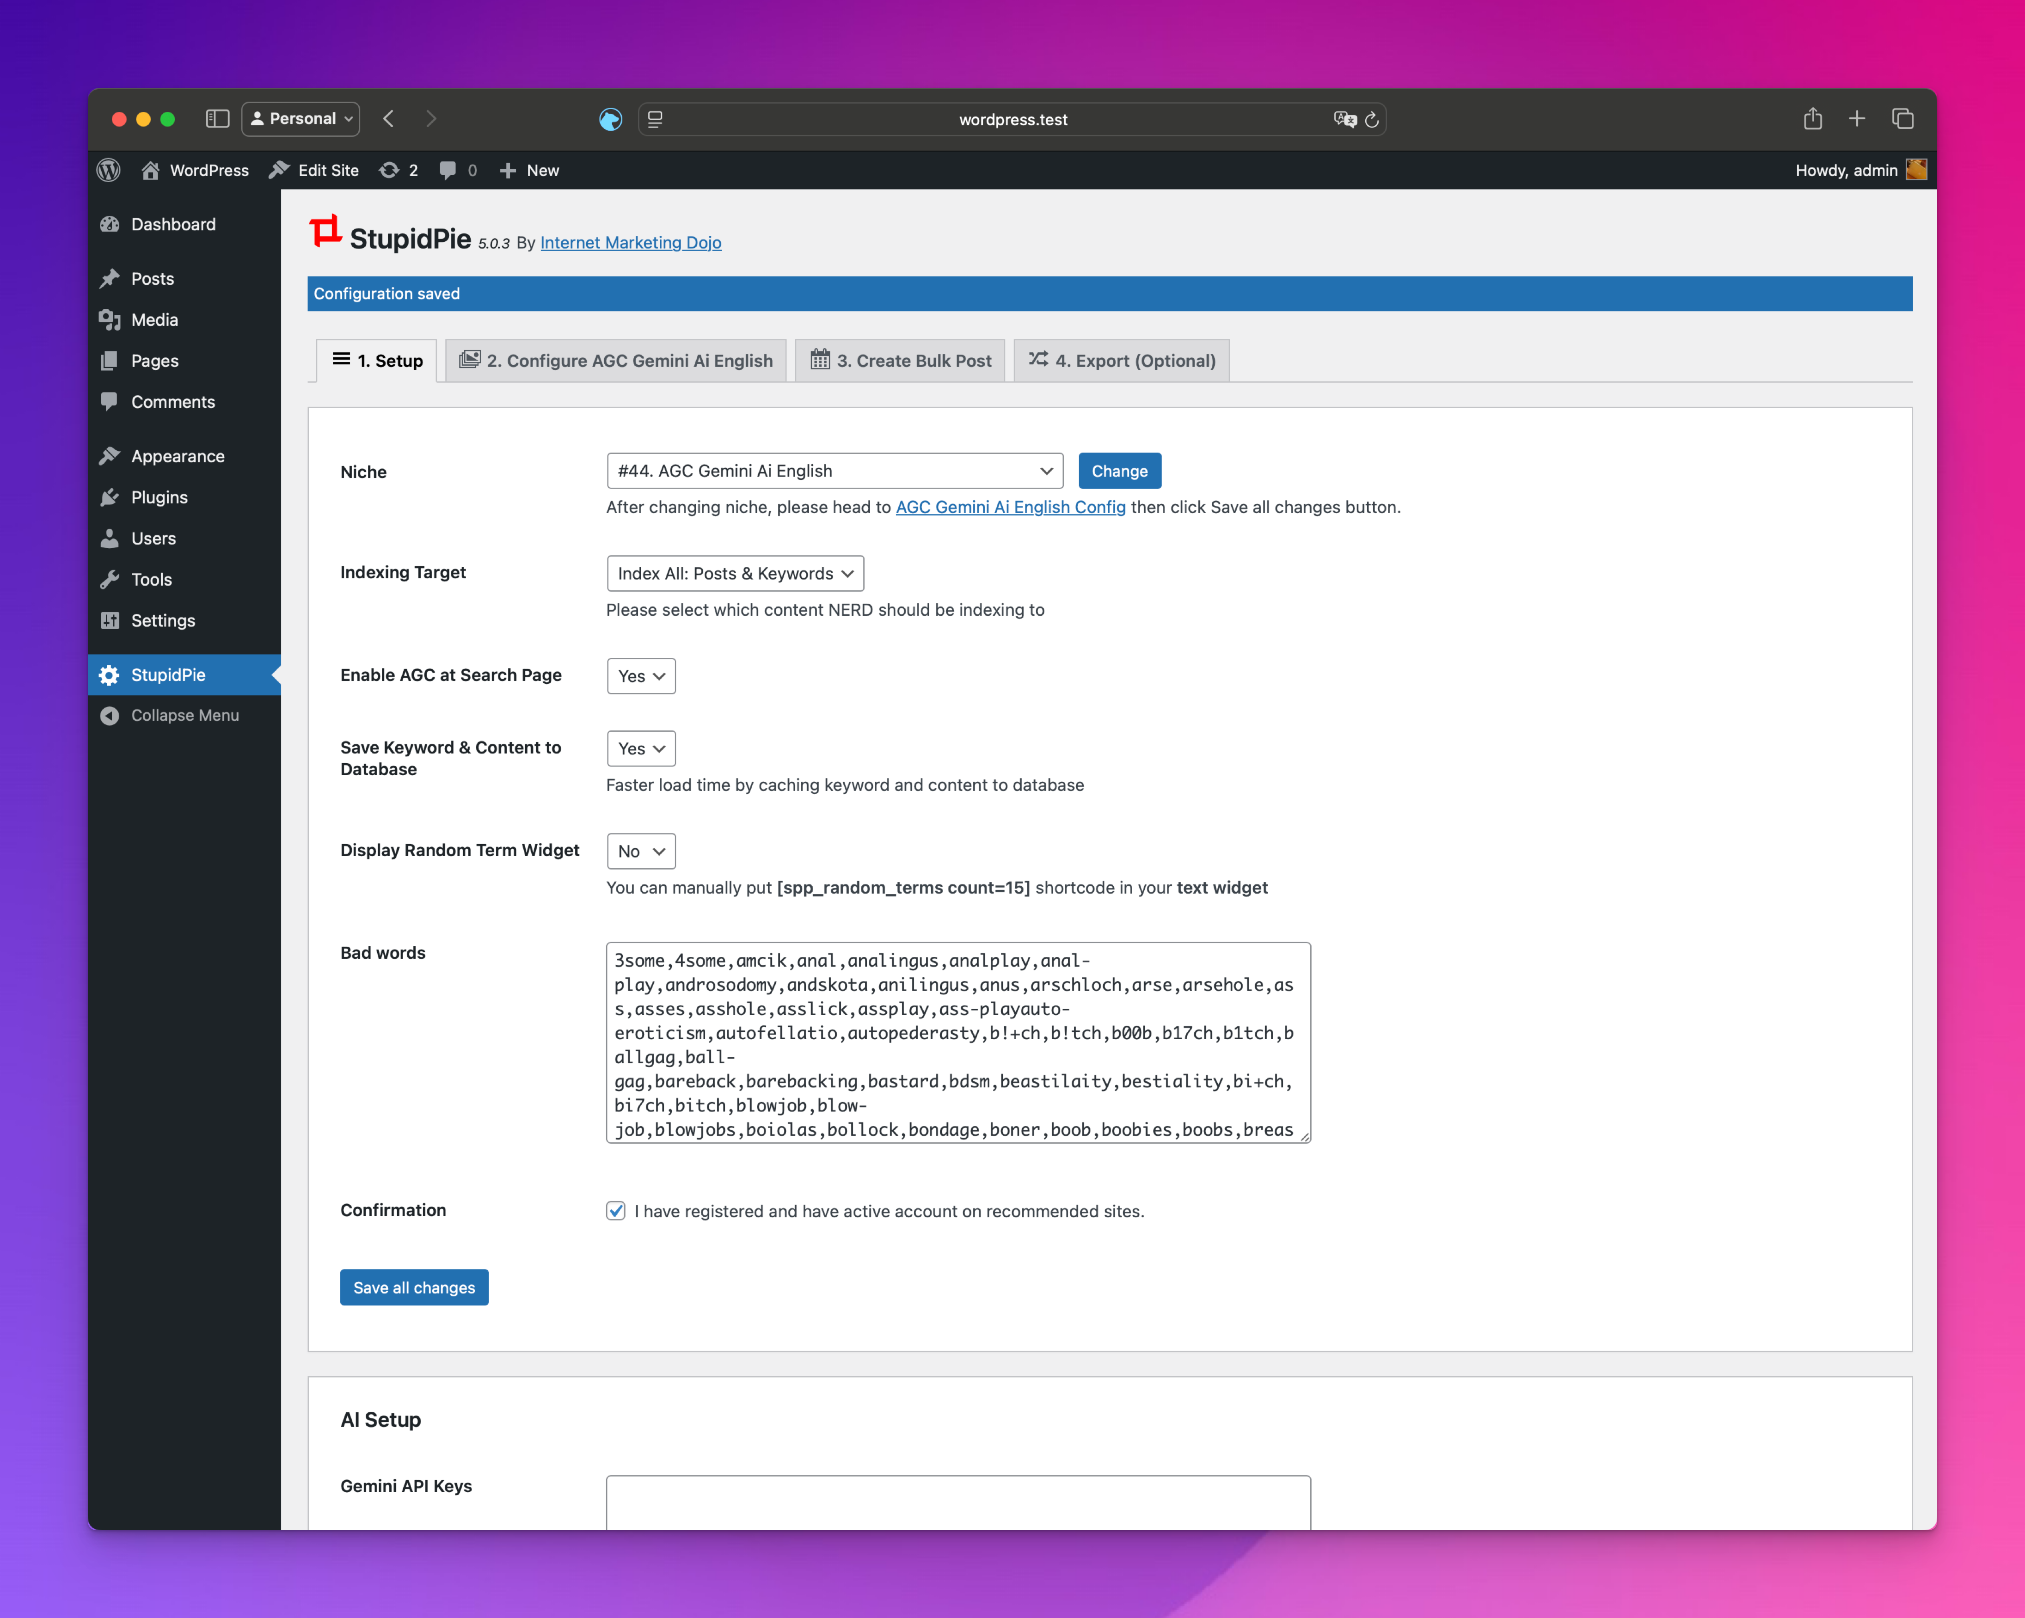Open the Niche dropdown selector
This screenshot has height=1618, width=2025.
(834, 471)
